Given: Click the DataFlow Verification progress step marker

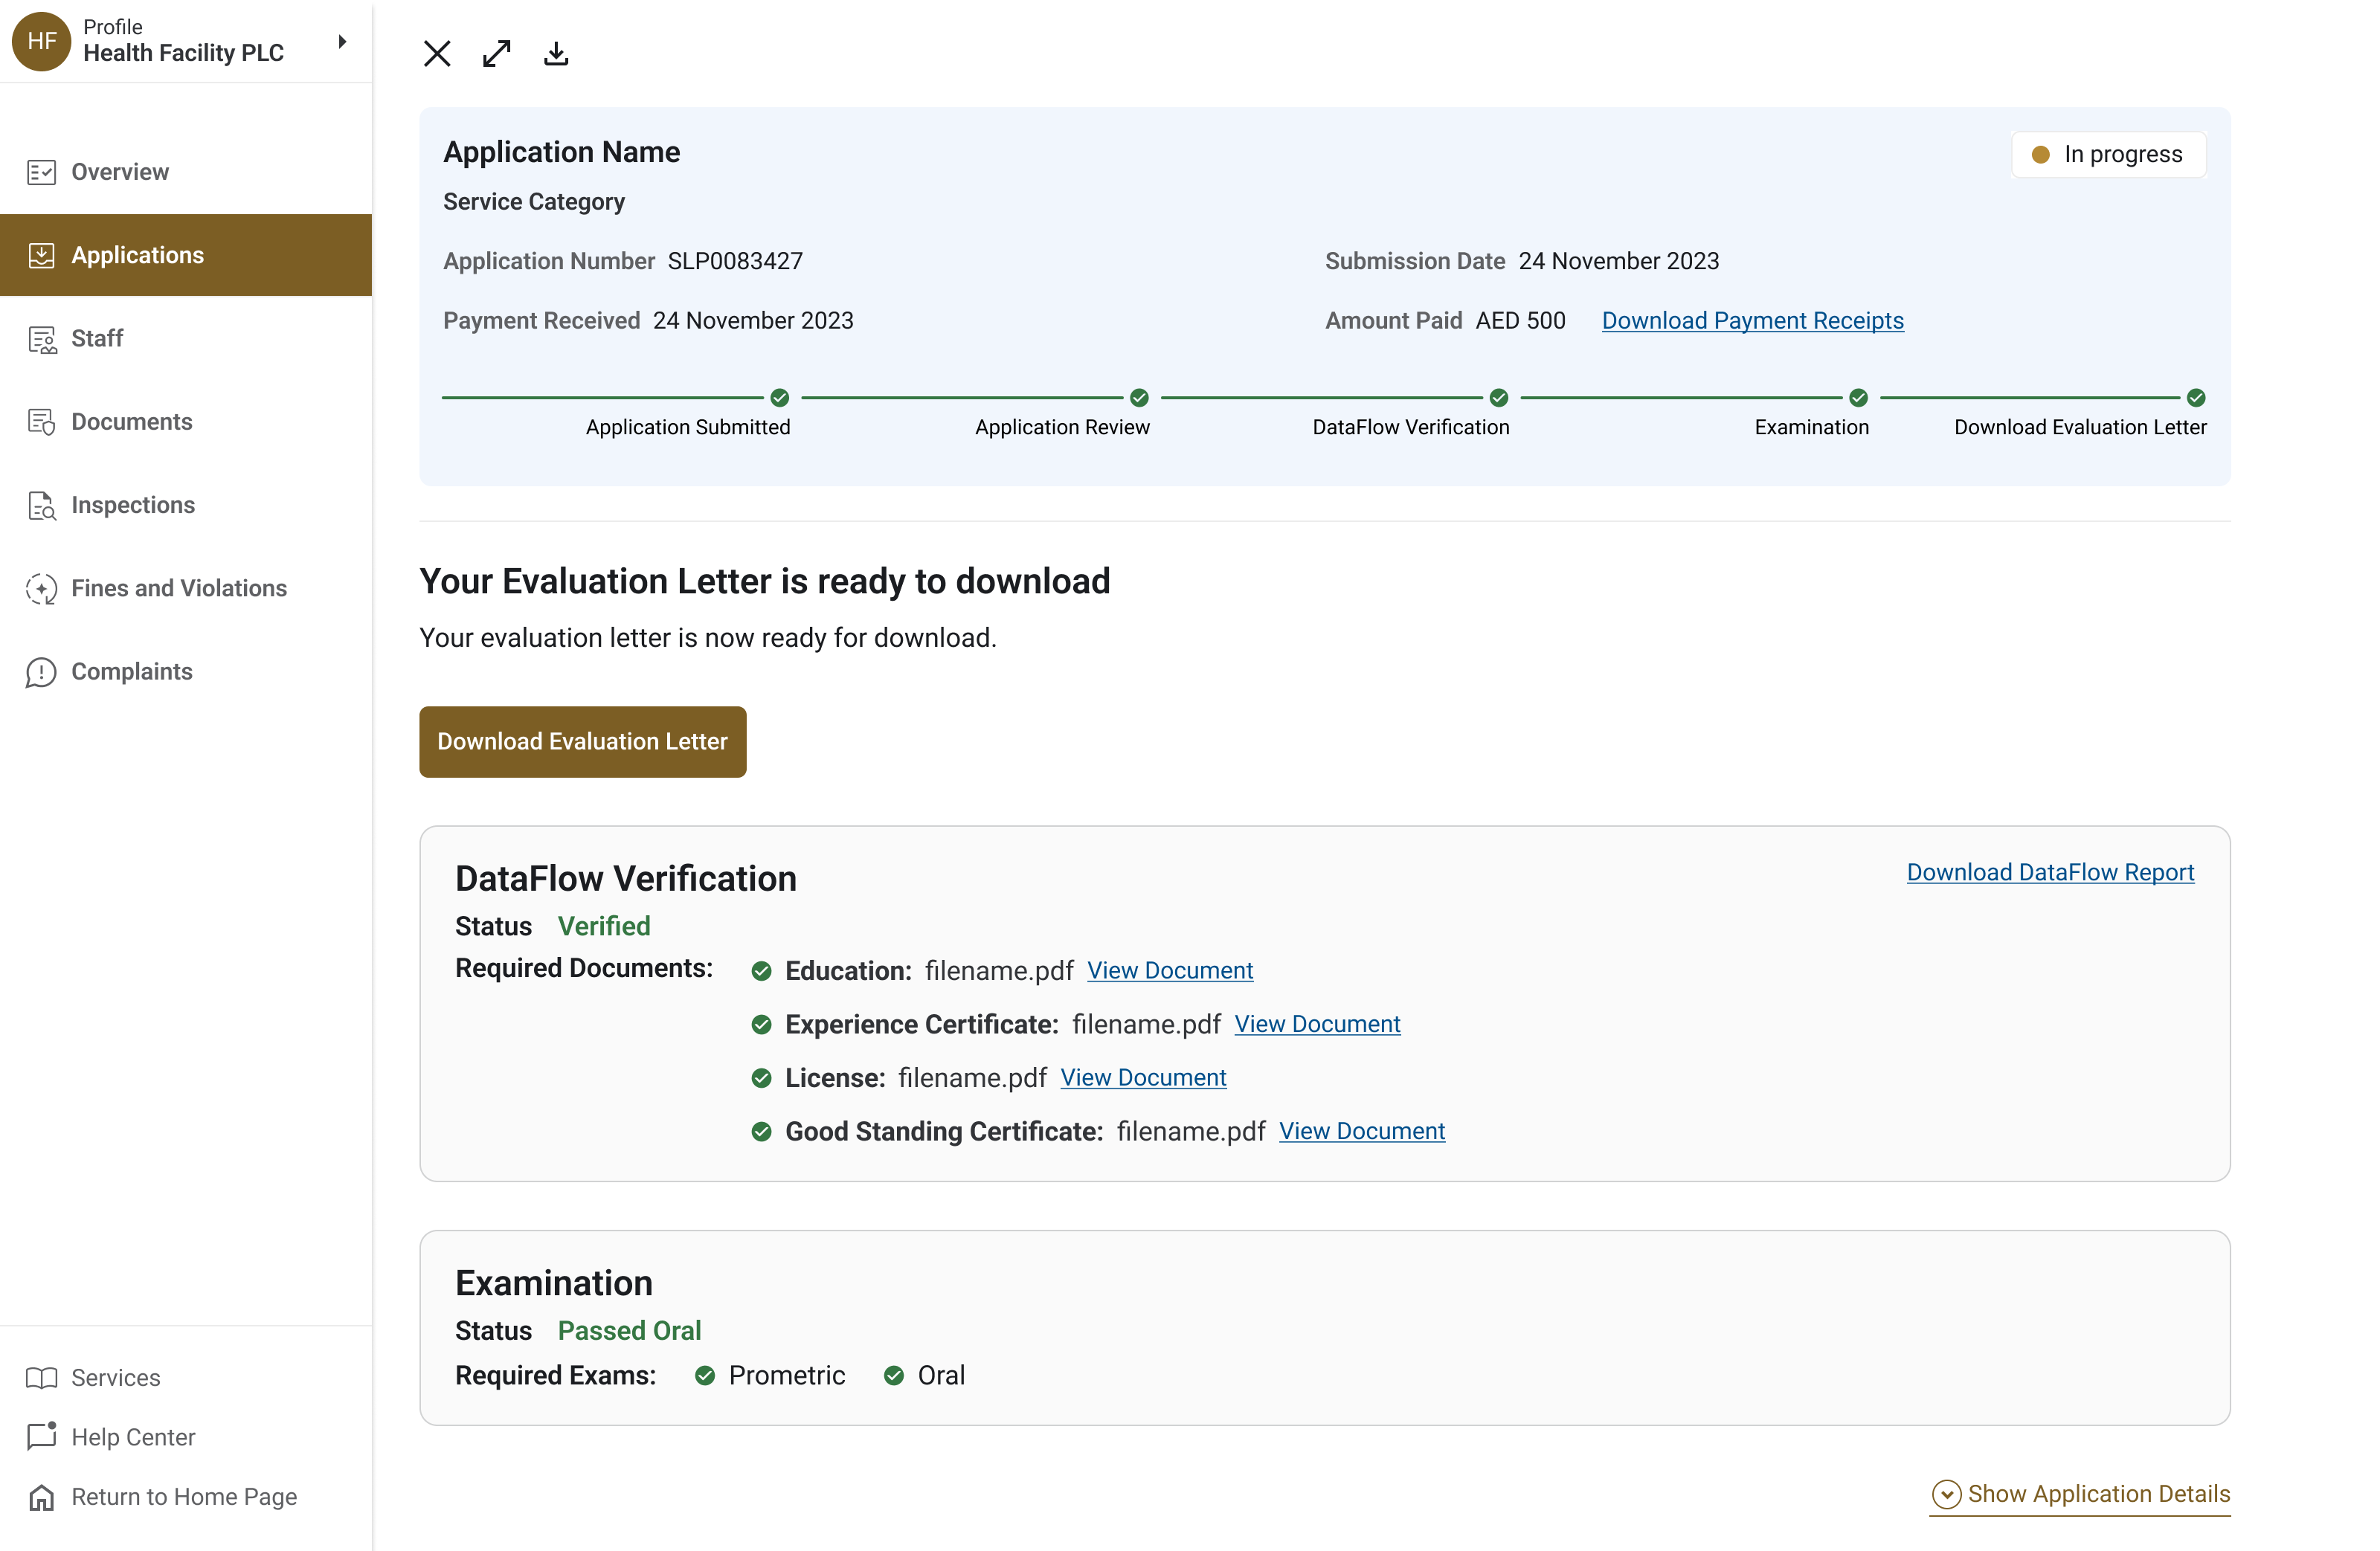Looking at the screenshot, I should click(1498, 398).
